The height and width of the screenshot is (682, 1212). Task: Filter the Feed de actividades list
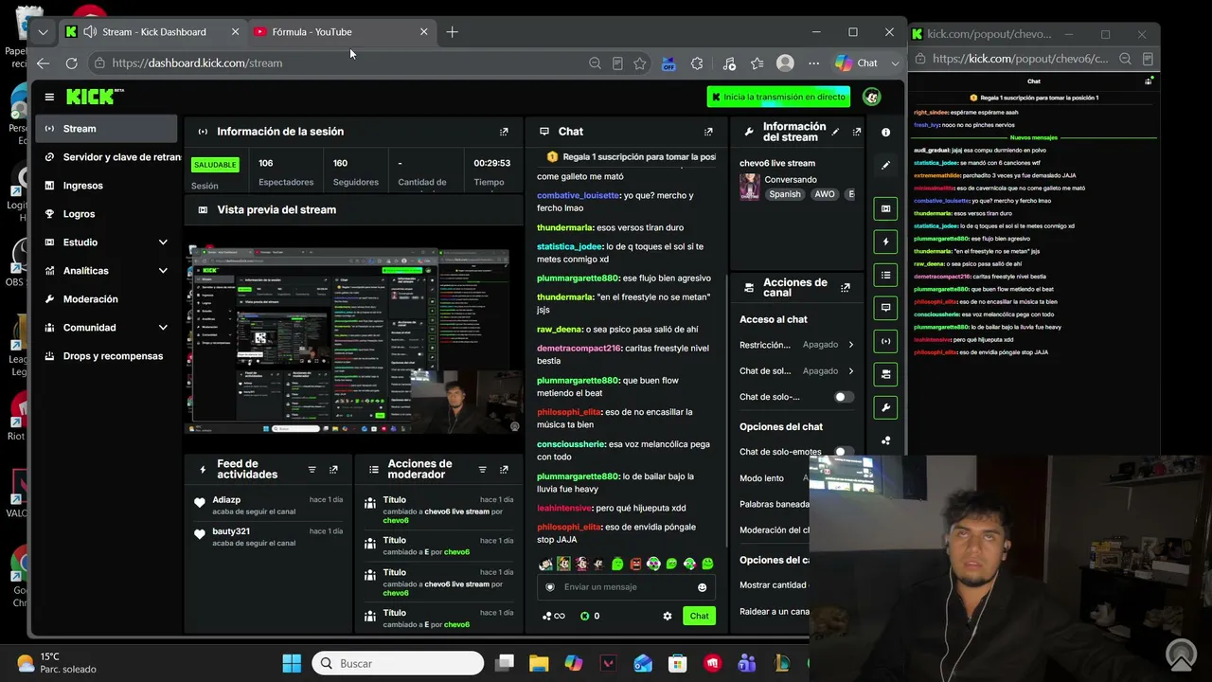312,470
